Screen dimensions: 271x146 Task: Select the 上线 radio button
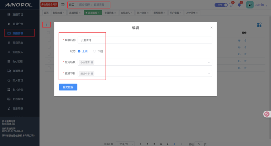[79, 51]
